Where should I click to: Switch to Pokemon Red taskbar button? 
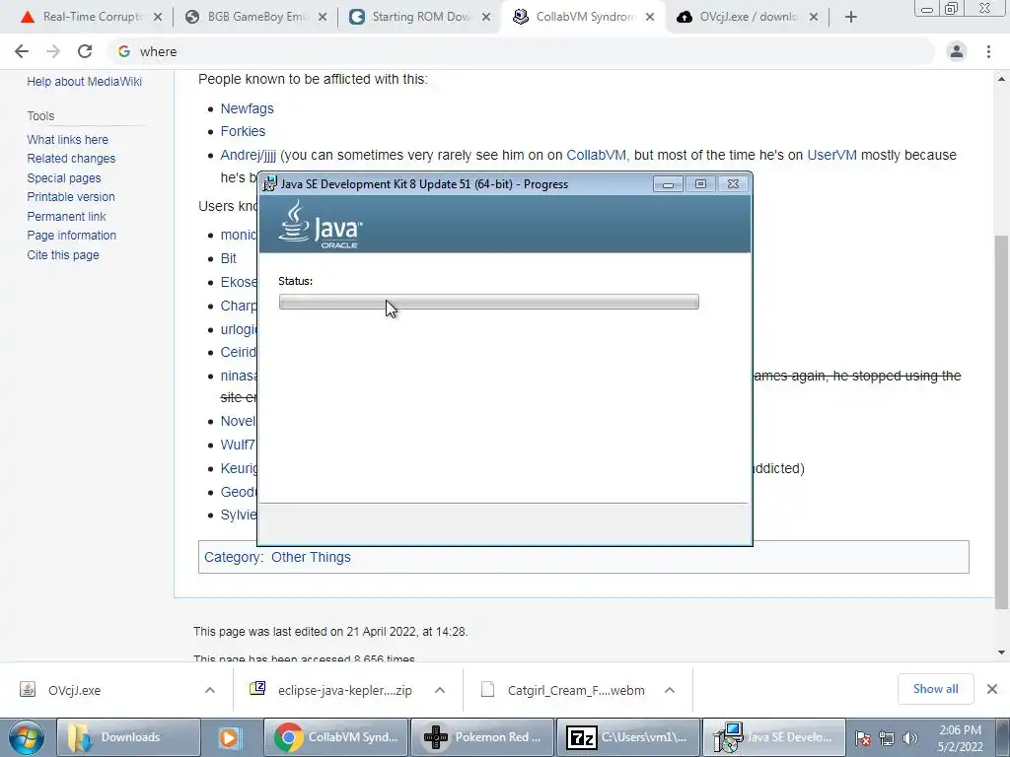click(482, 737)
